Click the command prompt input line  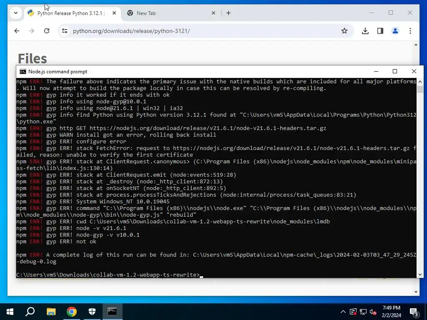110,275
